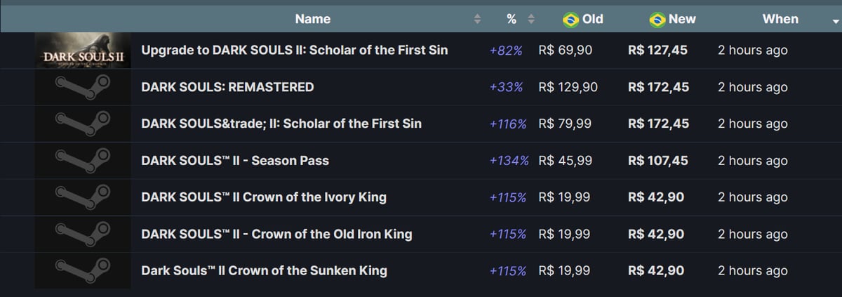
Task: Sort table using the percent column arrows
Action: tap(531, 20)
